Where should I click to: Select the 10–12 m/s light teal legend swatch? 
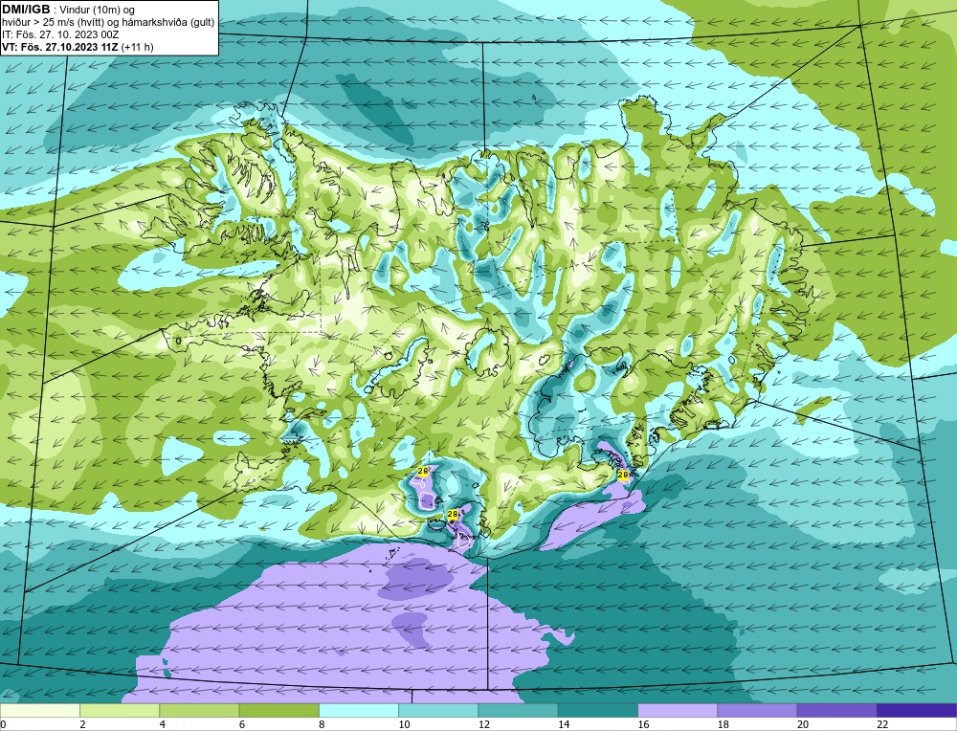438,710
